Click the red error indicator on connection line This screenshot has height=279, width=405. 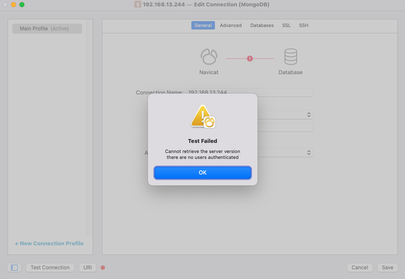pos(250,59)
